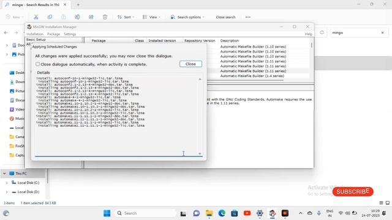392x220 pixels.
Task: Add a new Explorer tab
Action: pos(78,5)
